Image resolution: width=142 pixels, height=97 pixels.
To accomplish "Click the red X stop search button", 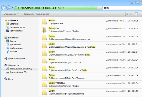I will coord(99,8).
